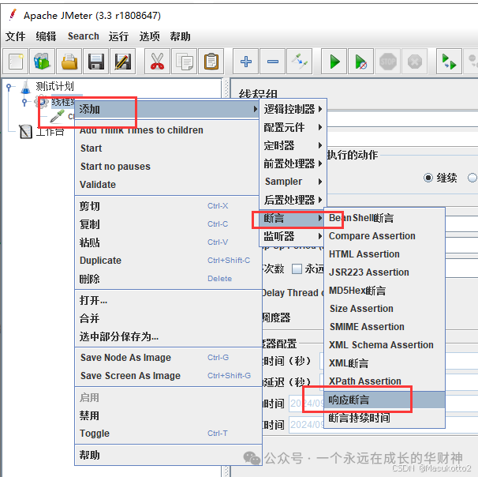Click the Toggle elements icon in toolbar
Image resolution: width=478 pixels, height=477 pixels.
click(300, 61)
